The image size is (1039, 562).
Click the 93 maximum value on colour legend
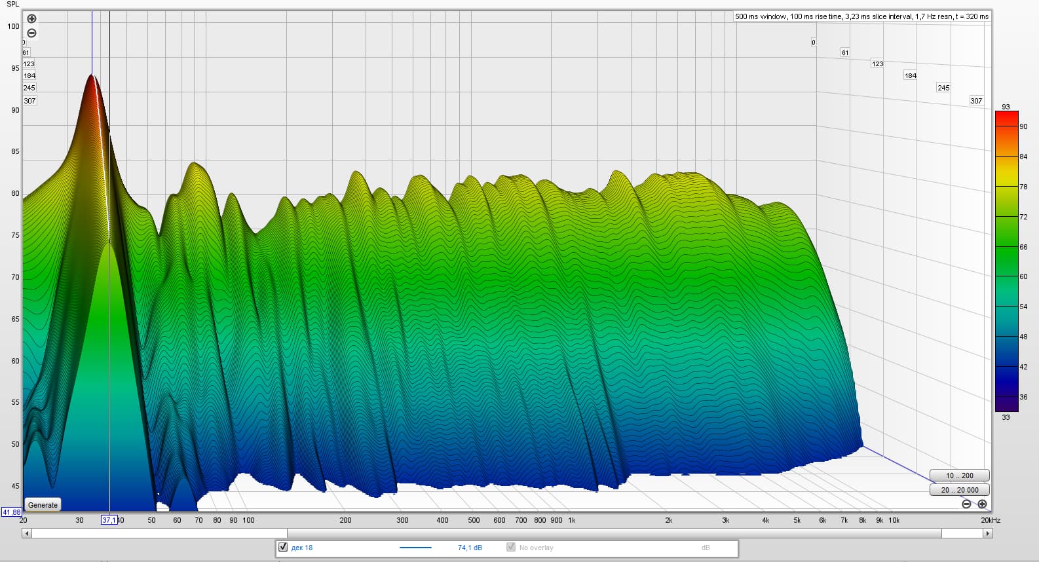[1006, 106]
